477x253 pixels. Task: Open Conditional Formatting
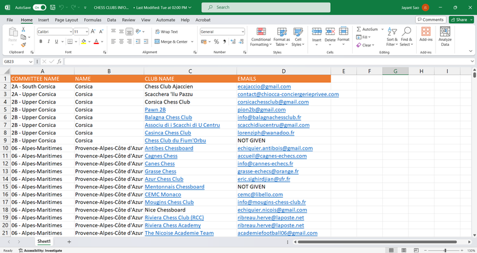click(260, 35)
